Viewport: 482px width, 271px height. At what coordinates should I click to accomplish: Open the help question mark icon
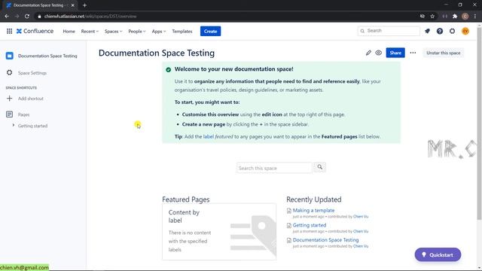point(440,31)
